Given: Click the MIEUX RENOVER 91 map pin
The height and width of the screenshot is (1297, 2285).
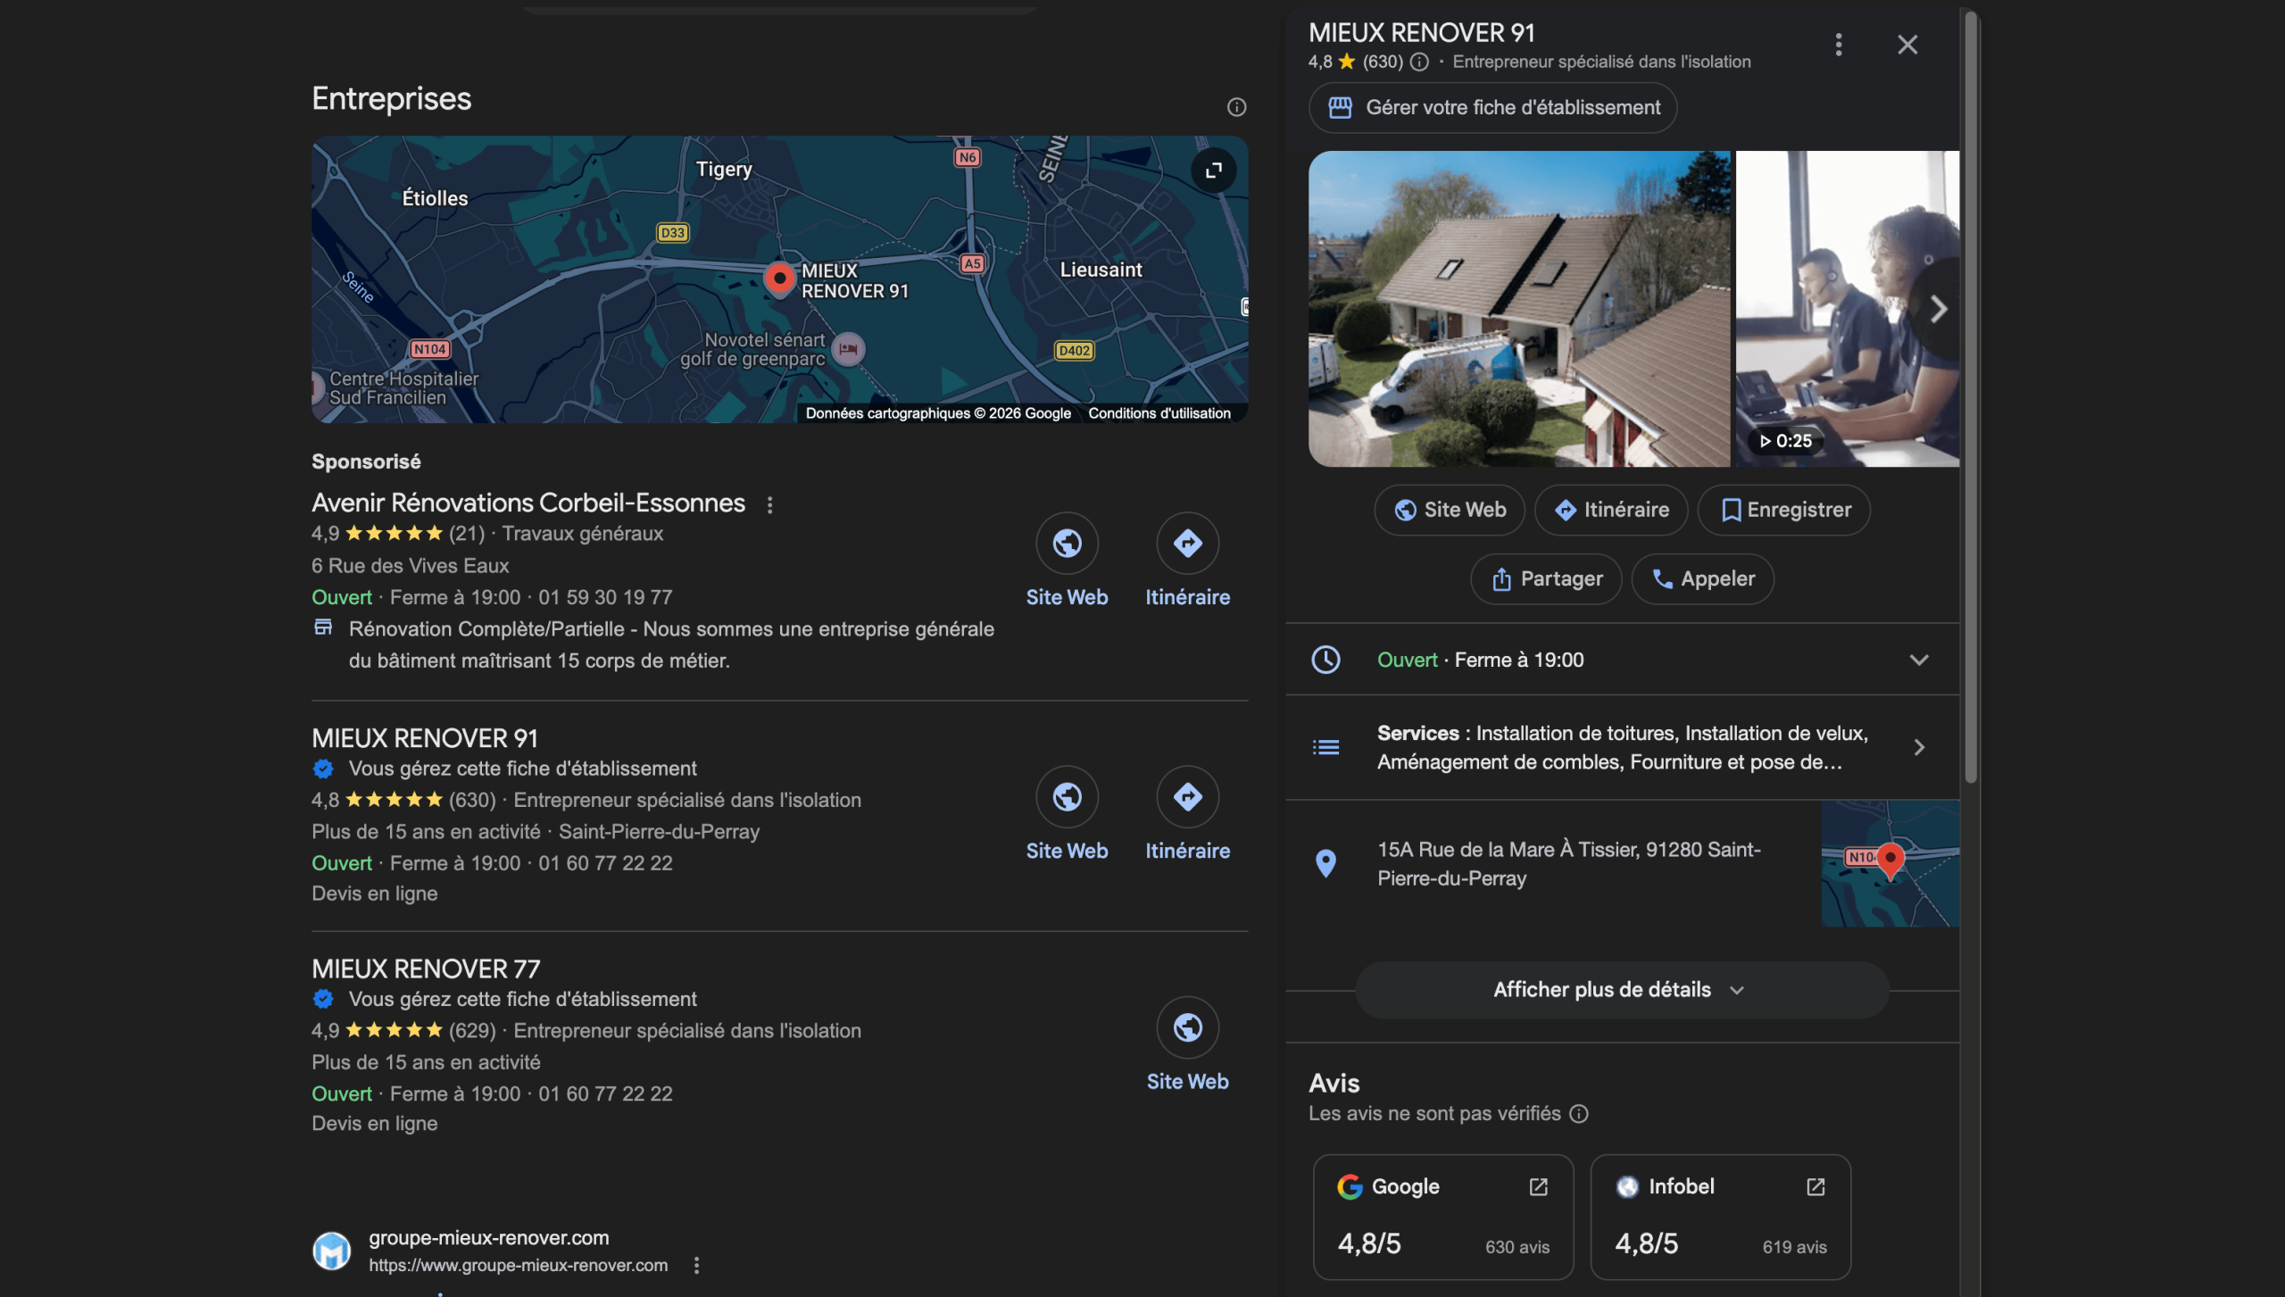Looking at the screenshot, I should point(779,279).
